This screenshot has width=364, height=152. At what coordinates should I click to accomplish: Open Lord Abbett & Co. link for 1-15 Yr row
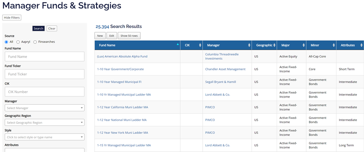[218, 145]
